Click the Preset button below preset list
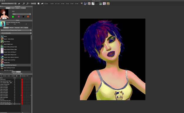This screenshot has width=184, height=113. [x=18, y=72]
